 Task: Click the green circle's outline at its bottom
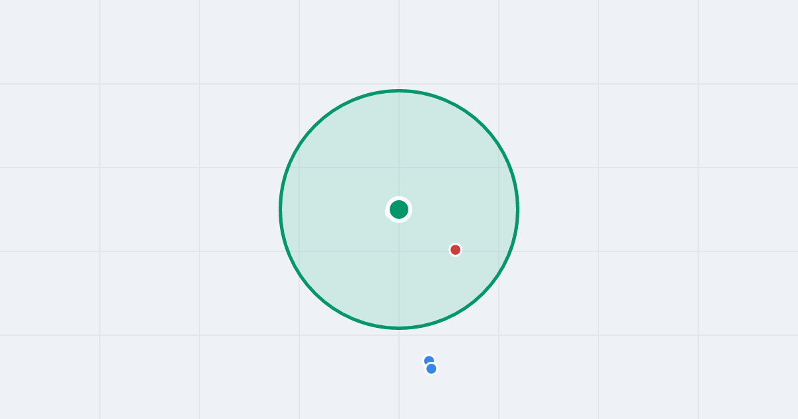[399, 328]
